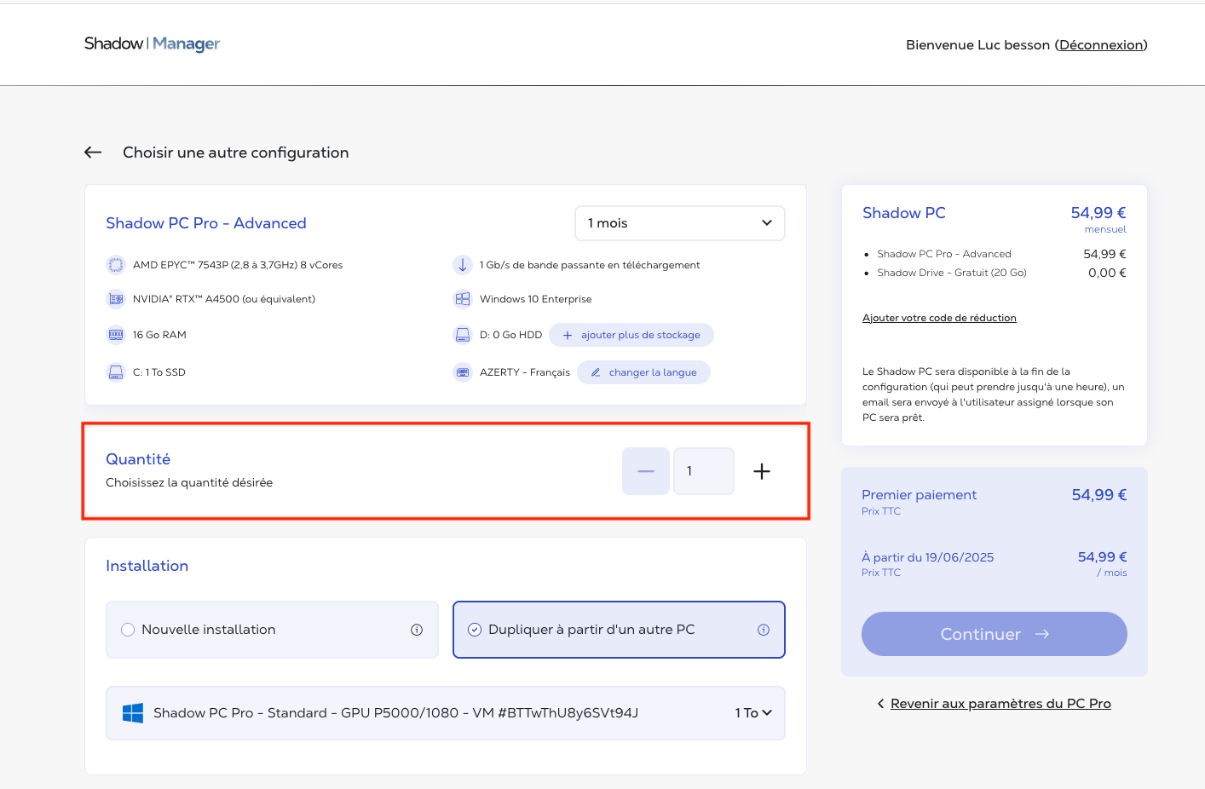This screenshot has width=1205, height=789.
Task: Select Dupliquer à partir d'un autre PC option
Action: [x=619, y=630]
